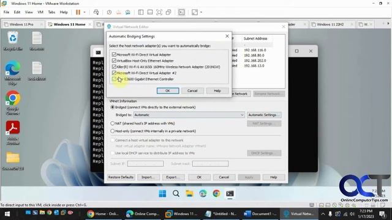This screenshot has width=392, height=220.
Task: Open Chrome in guest taskbar
Action: pos(216,194)
